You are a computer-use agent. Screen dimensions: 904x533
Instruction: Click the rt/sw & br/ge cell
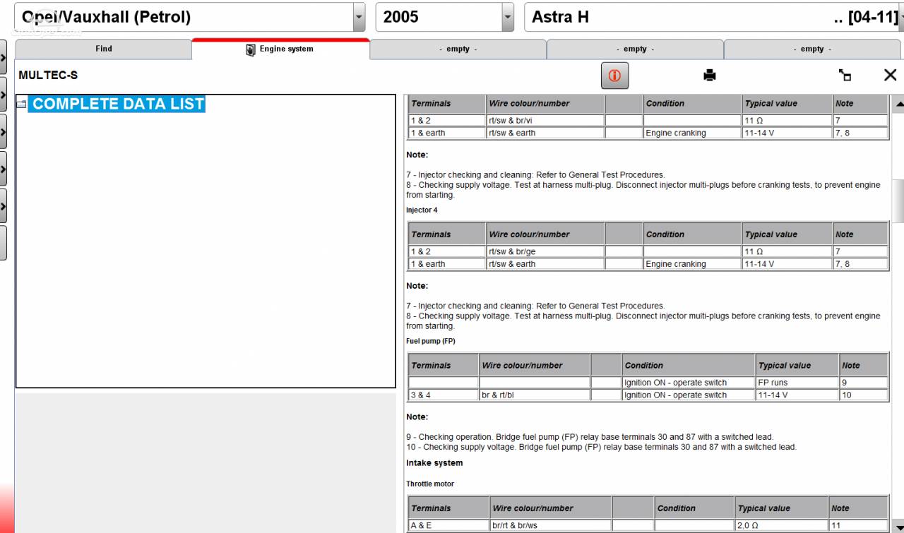[545, 251]
